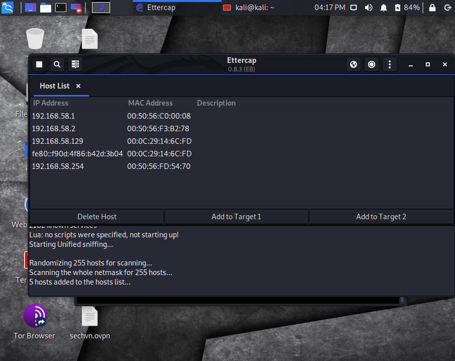Select host 192.168.58.1

click(242, 116)
